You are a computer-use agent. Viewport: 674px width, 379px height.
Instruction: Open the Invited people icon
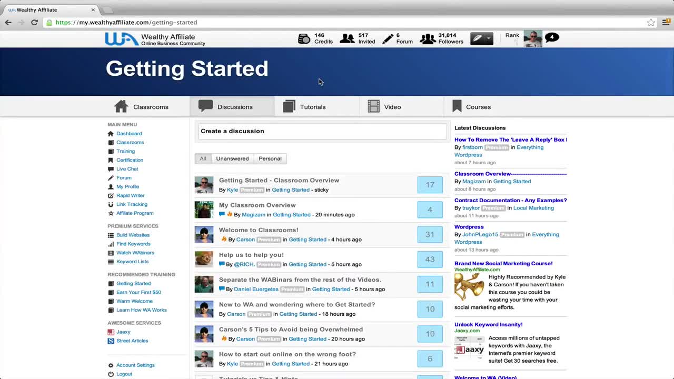(x=347, y=38)
